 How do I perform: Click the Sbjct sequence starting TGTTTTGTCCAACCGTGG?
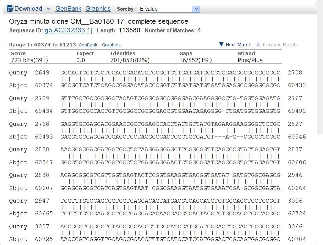[170, 214]
